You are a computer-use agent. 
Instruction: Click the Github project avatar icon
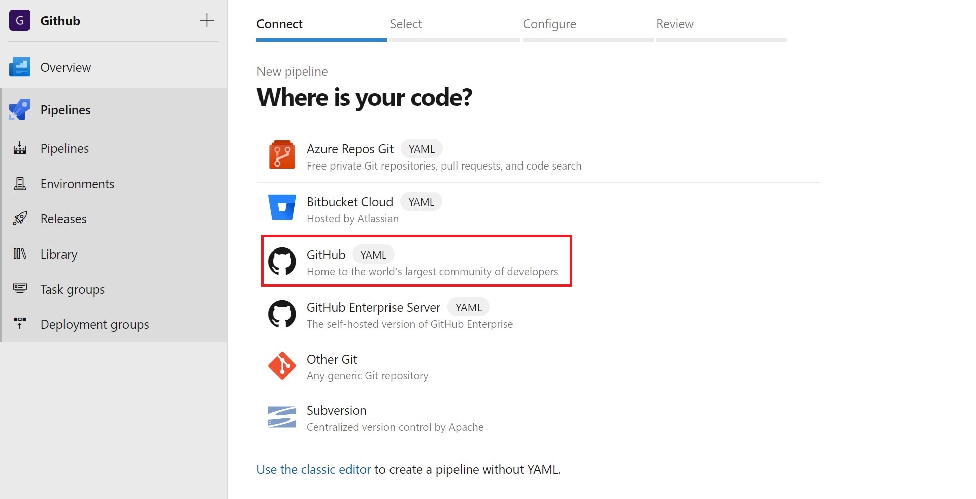click(20, 21)
